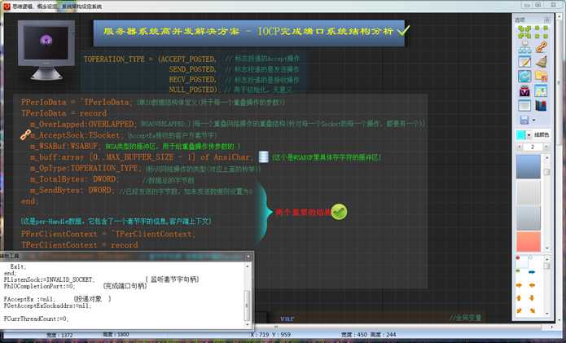Select the red dot marker icon

(518, 257)
